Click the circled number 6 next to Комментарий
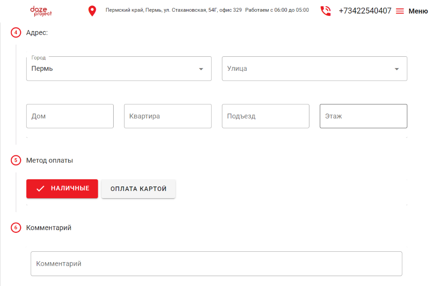 point(16,227)
